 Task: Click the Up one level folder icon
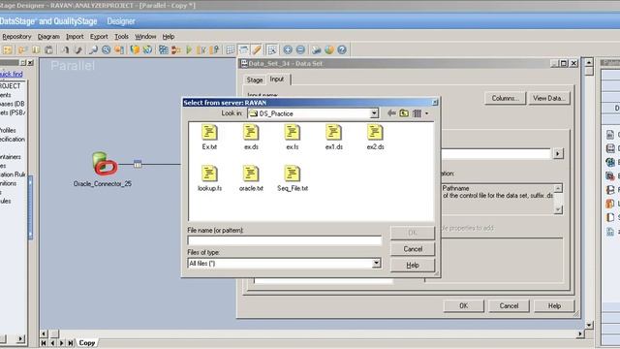pyautogui.click(x=404, y=113)
